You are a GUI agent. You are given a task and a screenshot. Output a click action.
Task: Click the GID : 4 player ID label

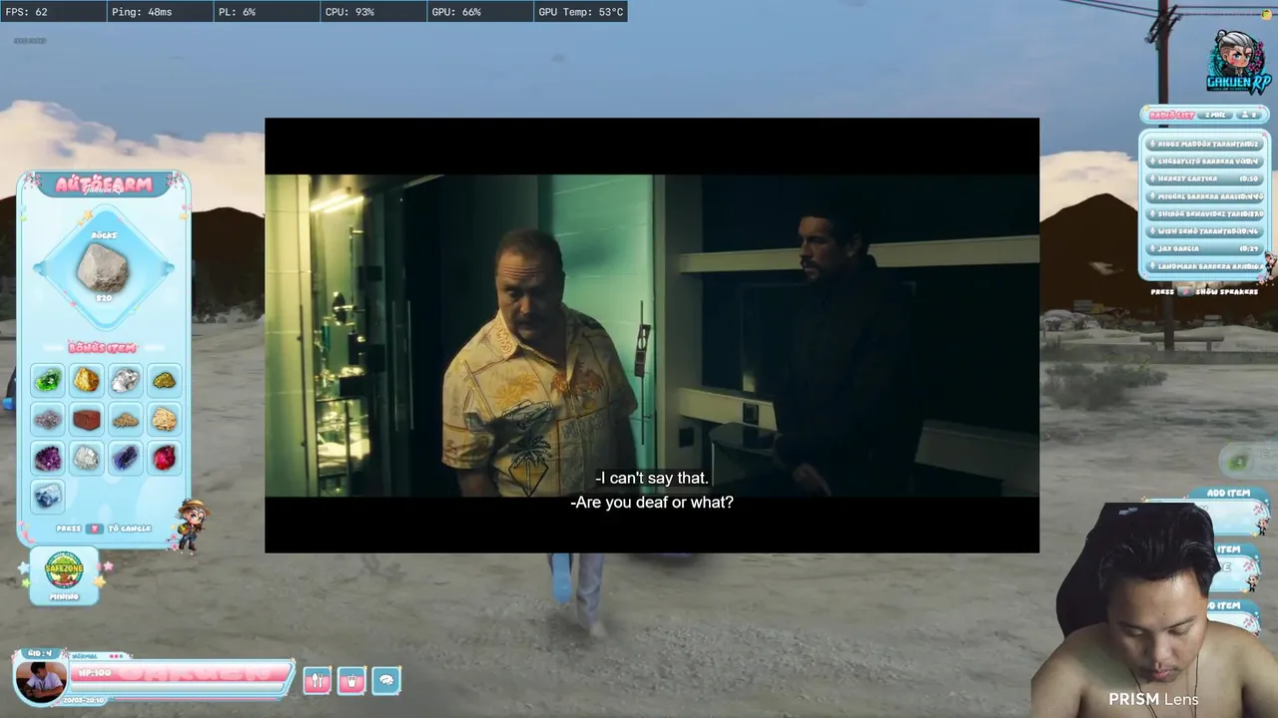(x=40, y=654)
